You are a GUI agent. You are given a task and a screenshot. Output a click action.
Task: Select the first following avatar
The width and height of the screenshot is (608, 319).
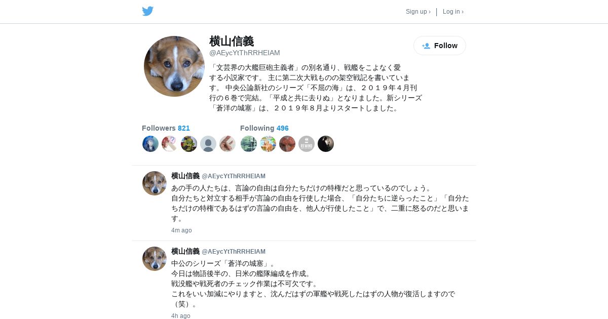(x=249, y=144)
